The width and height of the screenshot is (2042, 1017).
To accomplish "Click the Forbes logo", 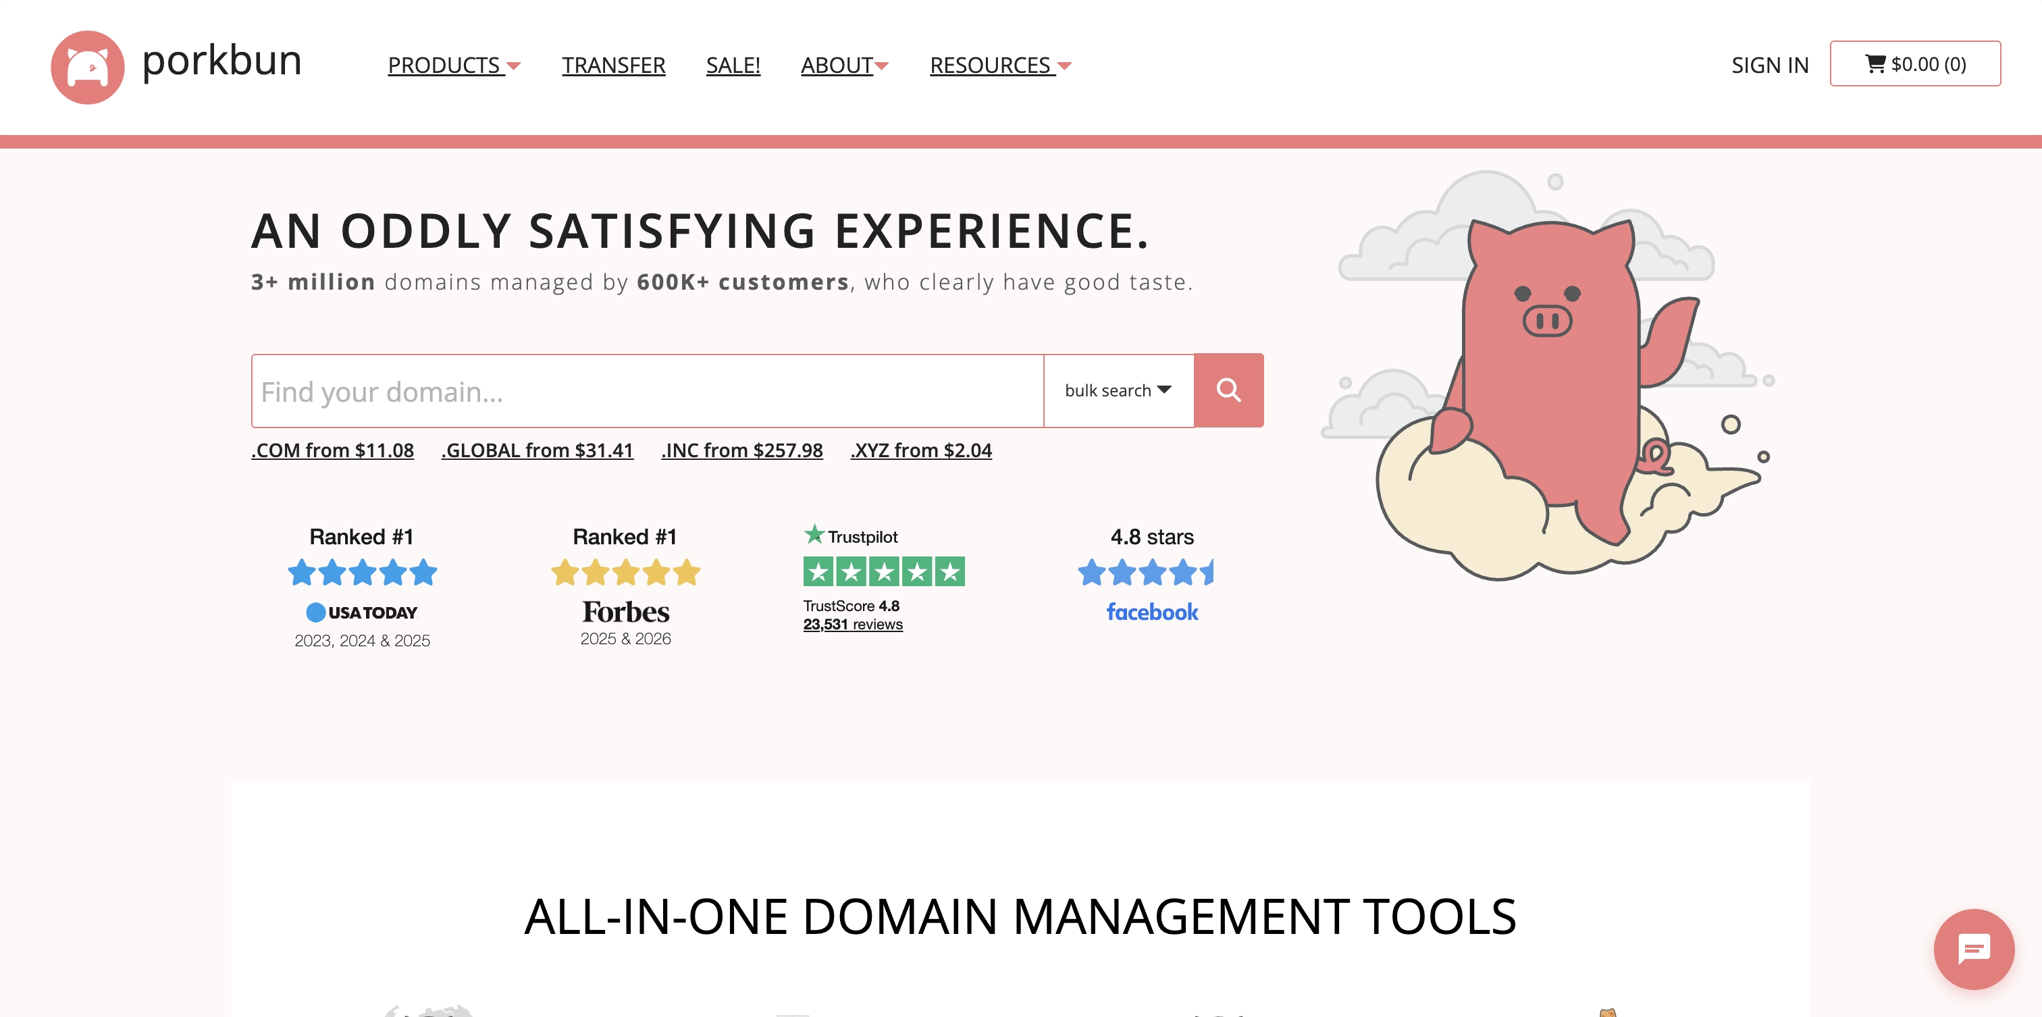I will (x=625, y=612).
